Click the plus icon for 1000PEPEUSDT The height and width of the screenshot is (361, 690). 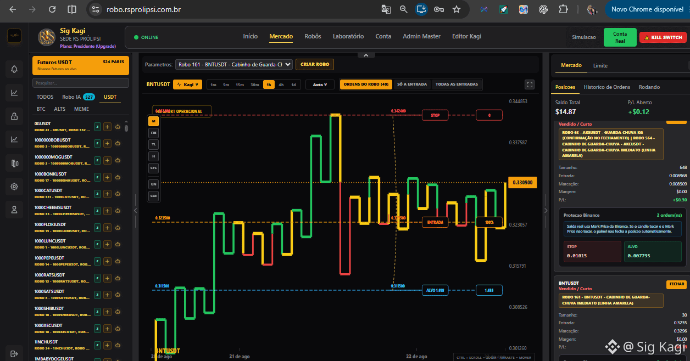click(x=108, y=261)
